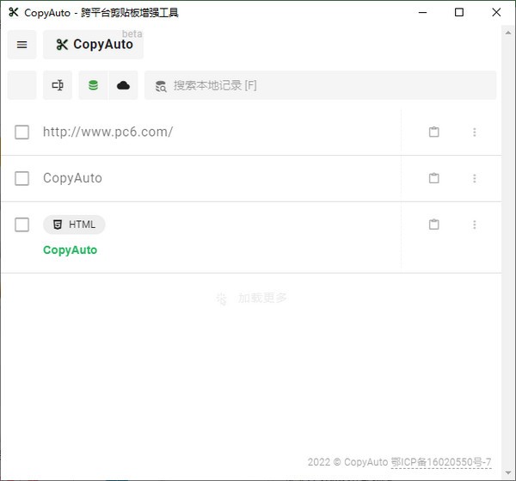
Task: Click the gray CopyAuto record text
Action: tap(72, 178)
